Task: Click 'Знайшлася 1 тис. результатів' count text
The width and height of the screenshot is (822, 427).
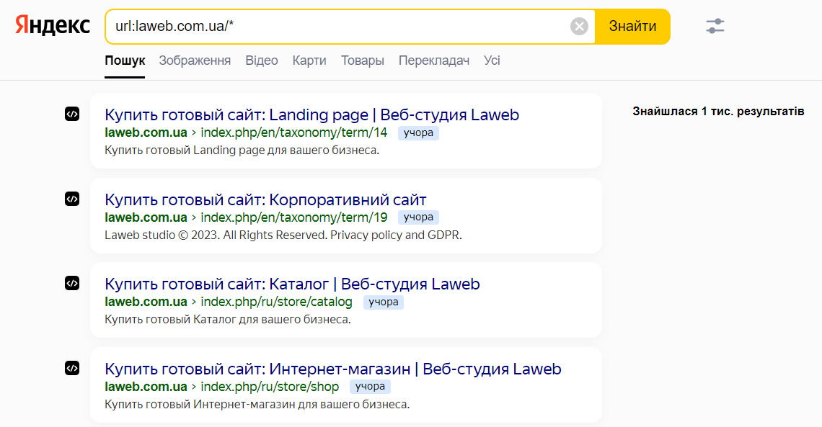Action: point(718,112)
